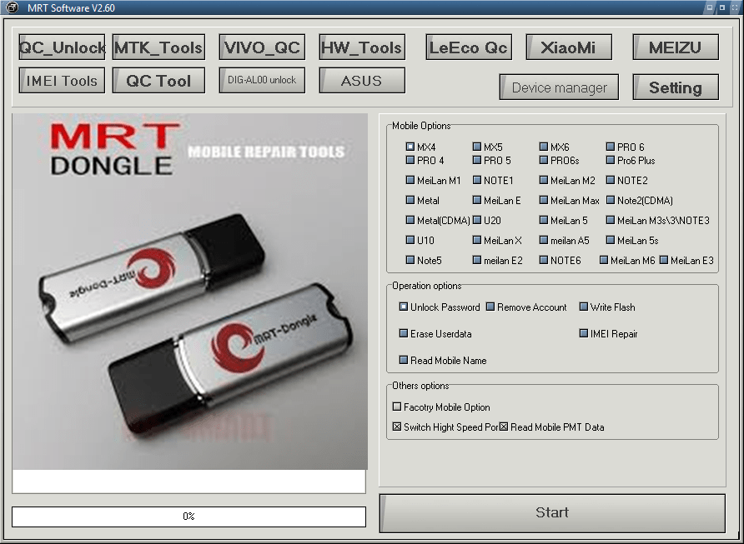Viewport: 744px width, 544px height.
Task: Open the MTK_Tools section
Action: click(158, 47)
